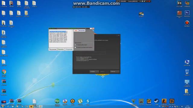
Task: Open the Recycle Bin icon
Action: [187, 72]
